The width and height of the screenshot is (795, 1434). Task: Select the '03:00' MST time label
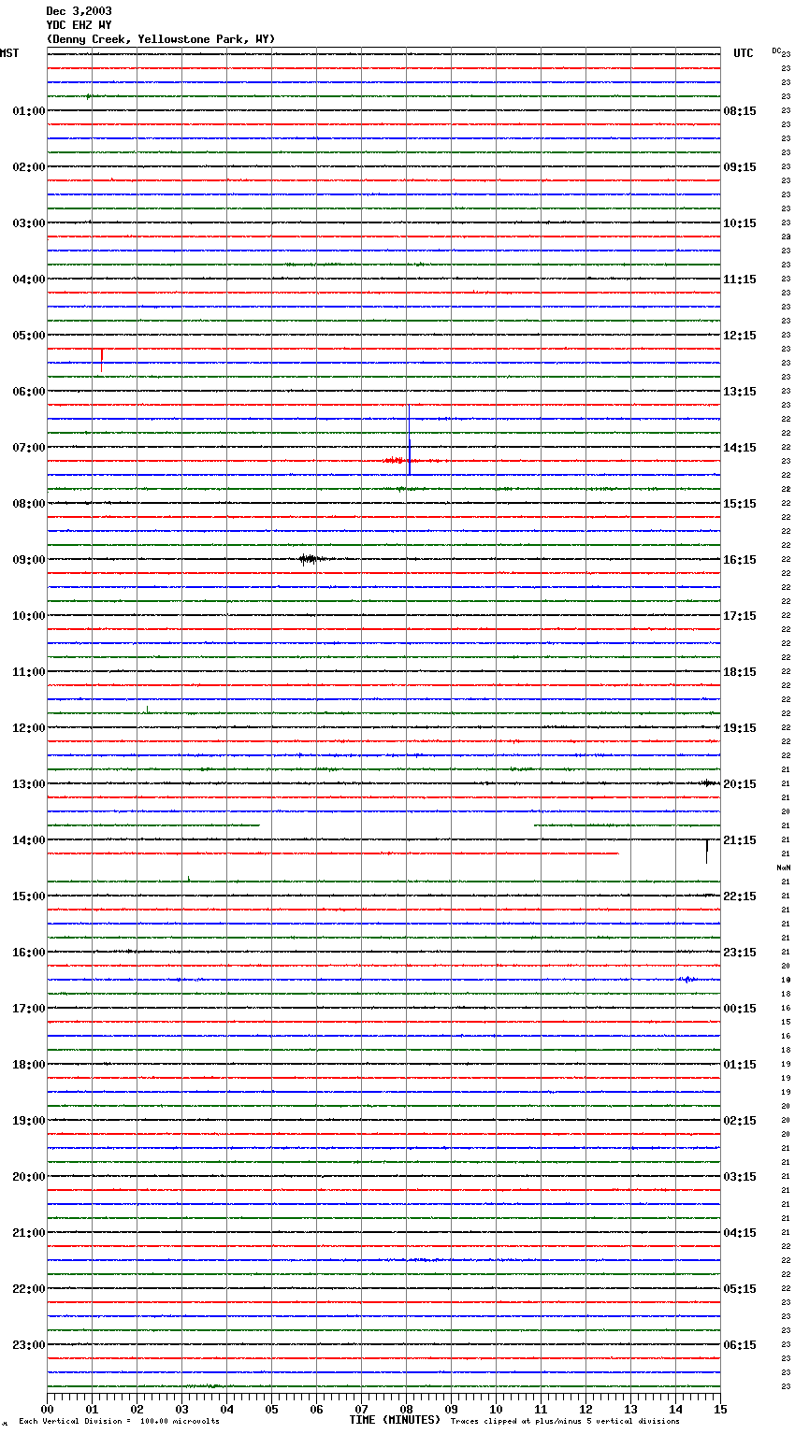[29, 223]
